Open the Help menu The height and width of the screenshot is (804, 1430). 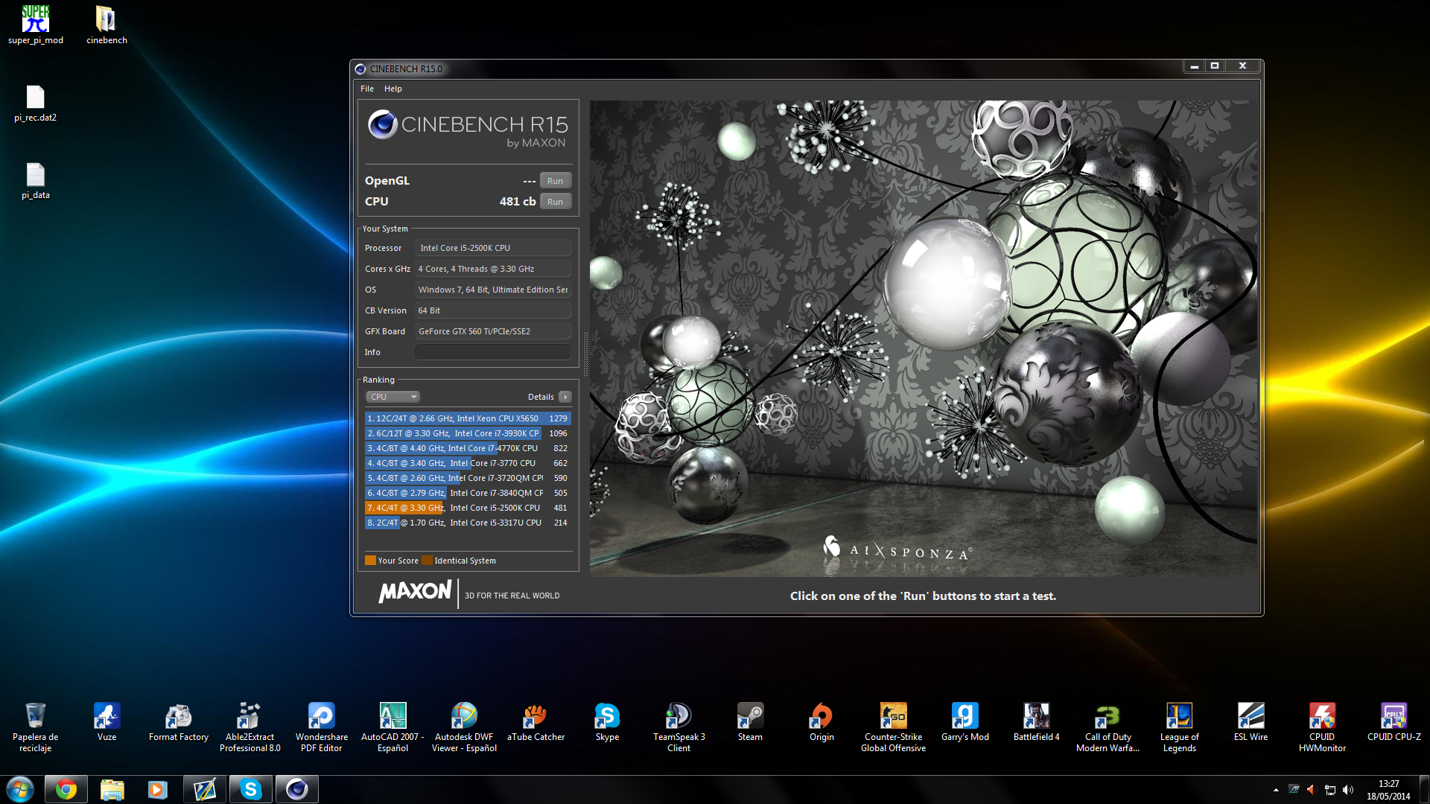(393, 89)
